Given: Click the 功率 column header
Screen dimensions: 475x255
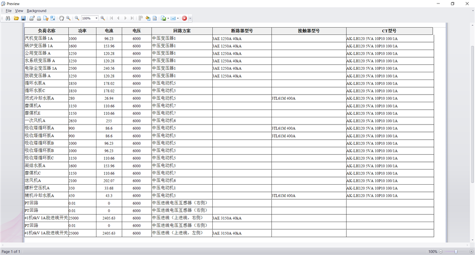Looking at the screenshot, I should (x=82, y=31).
